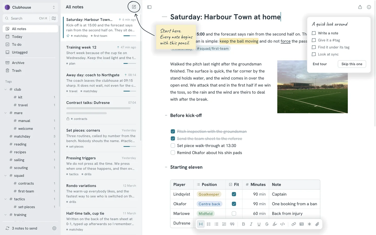Tick the "Write a note" tour checkbox
This screenshot has height=235, width=376.
(x=314, y=33)
